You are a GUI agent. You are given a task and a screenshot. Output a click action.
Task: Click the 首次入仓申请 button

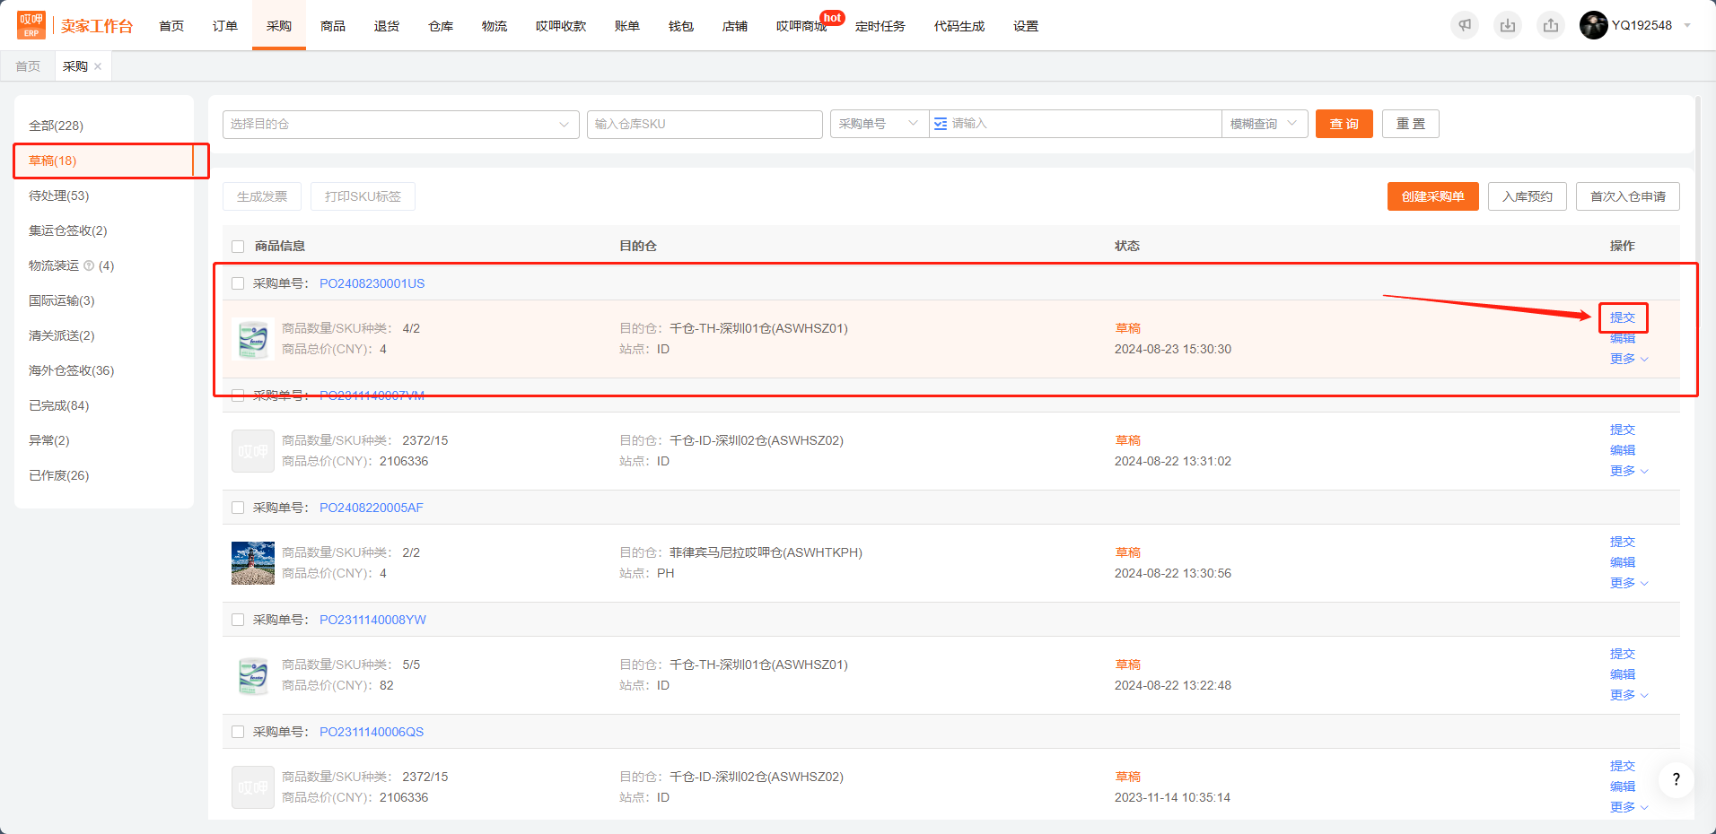click(x=1628, y=196)
